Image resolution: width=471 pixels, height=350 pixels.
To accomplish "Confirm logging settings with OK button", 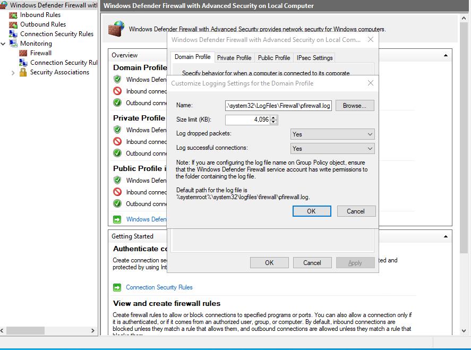I will pos(311,211).
